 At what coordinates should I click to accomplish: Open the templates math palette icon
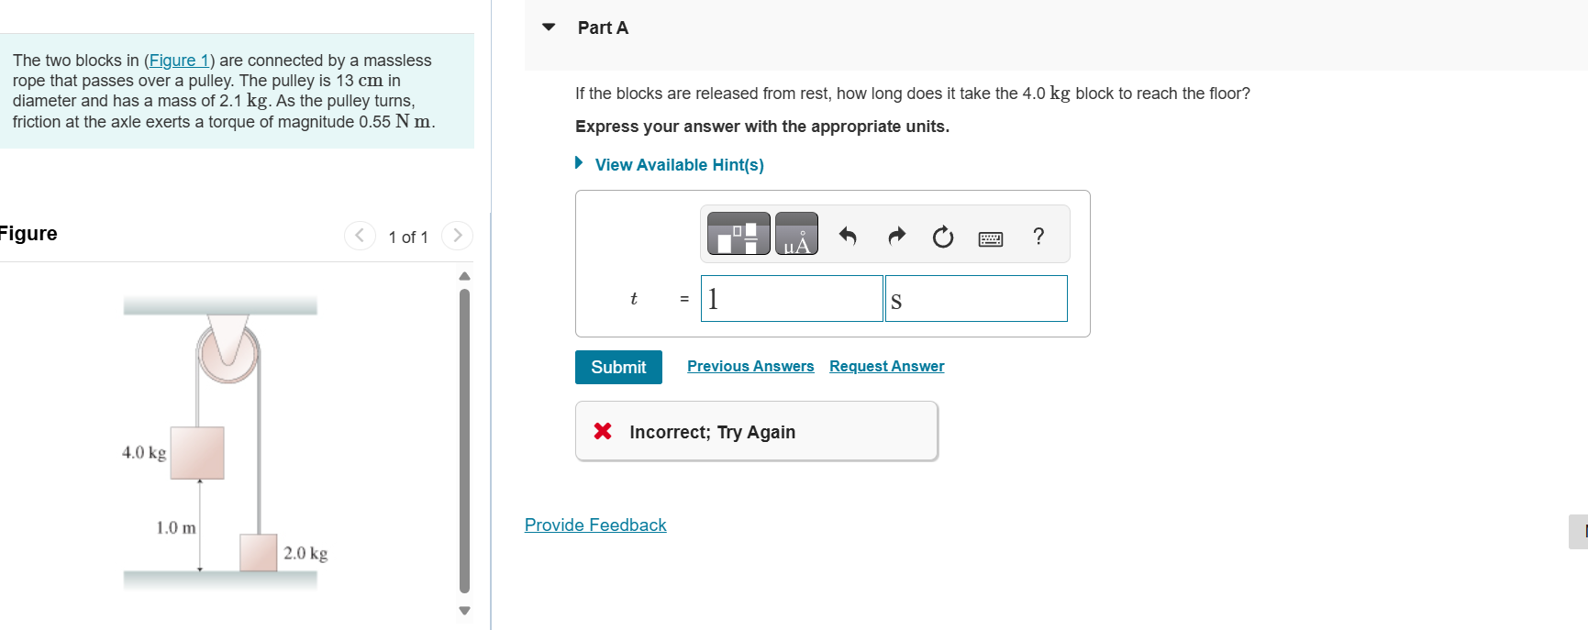(x=738, y=234)
